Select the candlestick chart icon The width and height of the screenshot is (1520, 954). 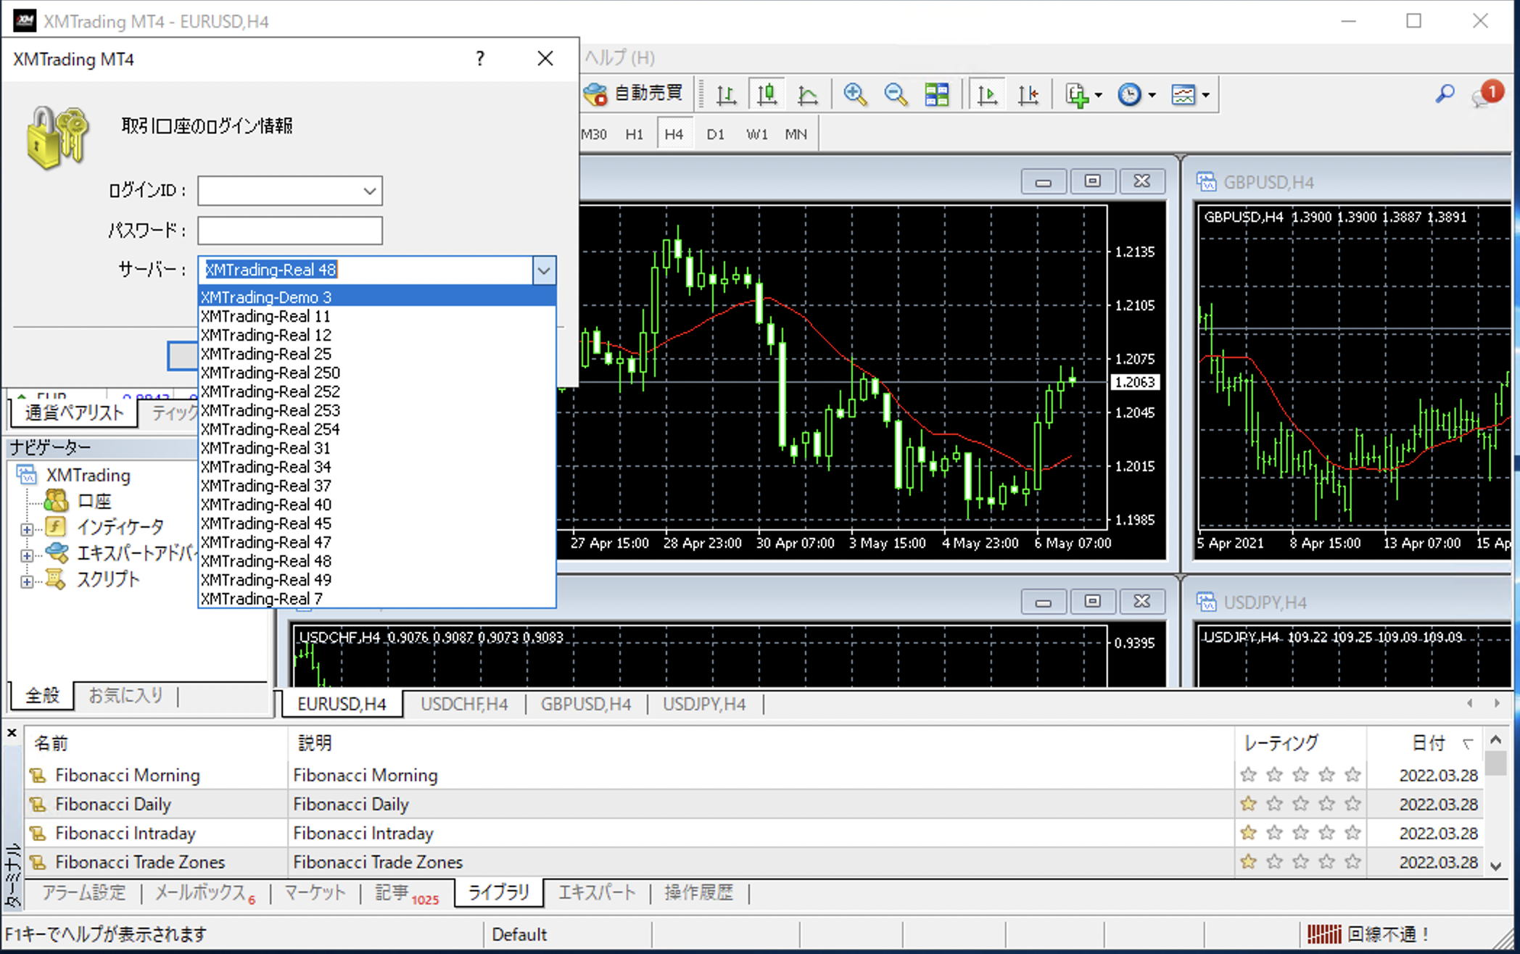(767, 94)
